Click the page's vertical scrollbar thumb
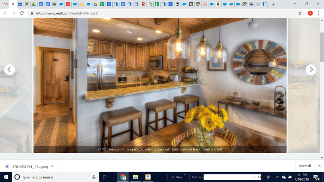 coord(322,47)
